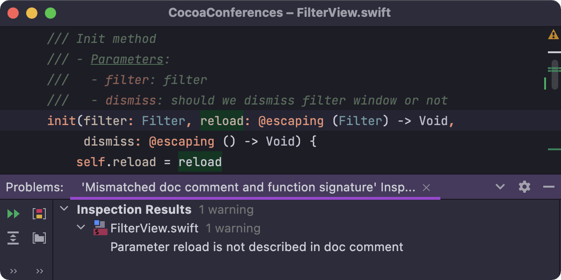This screenshot has height=280, width=561.
Task: Click the Expand All icon
Action: 13,238
